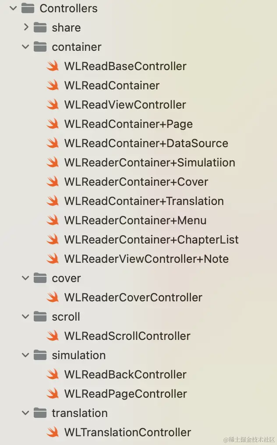Click the Controllers folder icon
Image resolution: width=277 pixels, height=445 pixels.
click(28, 8)
